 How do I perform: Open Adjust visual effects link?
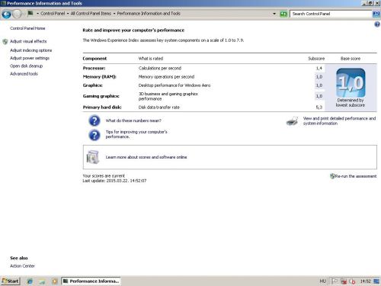[x=28, y=41]
